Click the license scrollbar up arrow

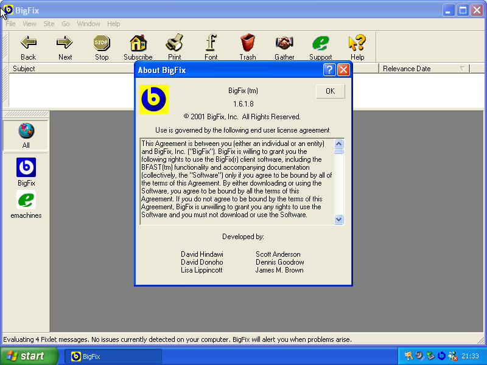[339, 144]
